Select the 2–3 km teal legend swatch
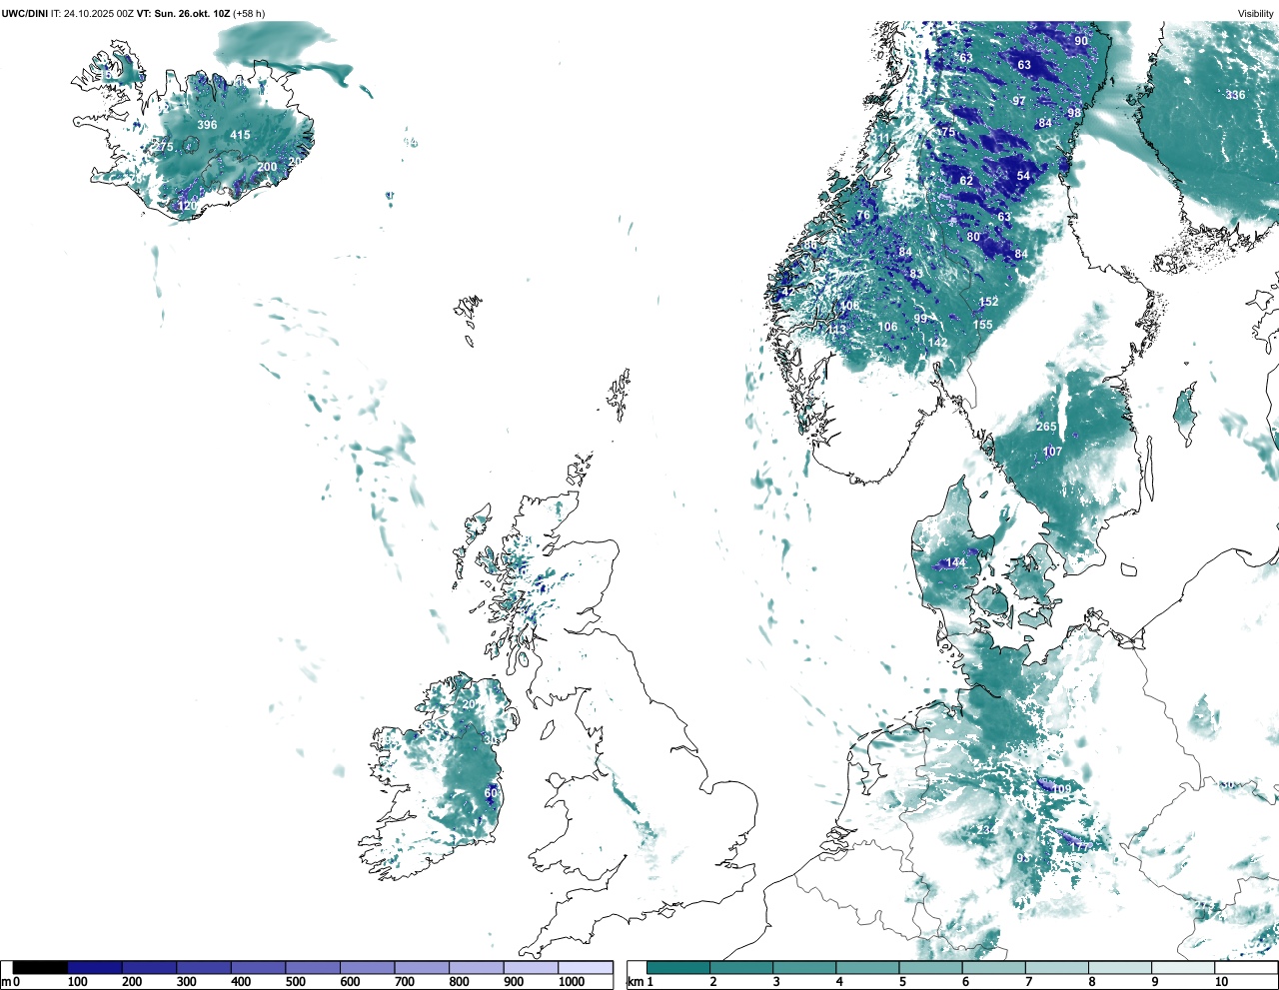1279x990 pixels. tap(741, 968)
